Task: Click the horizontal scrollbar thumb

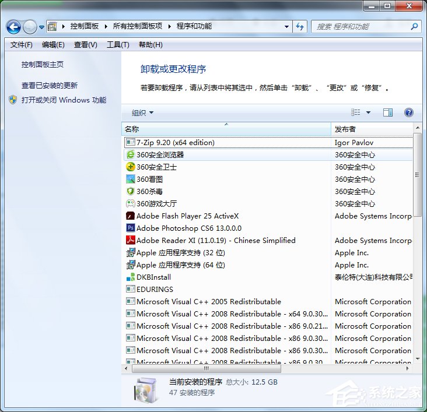Action: click(x=205, y=368)
